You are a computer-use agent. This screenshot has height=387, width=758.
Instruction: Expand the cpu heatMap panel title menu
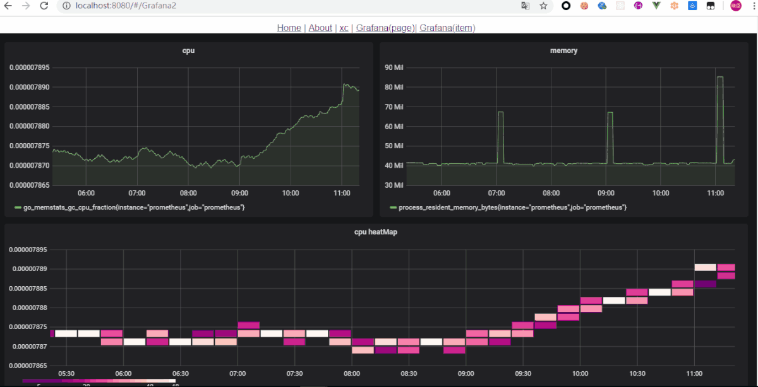pos(376,232)
